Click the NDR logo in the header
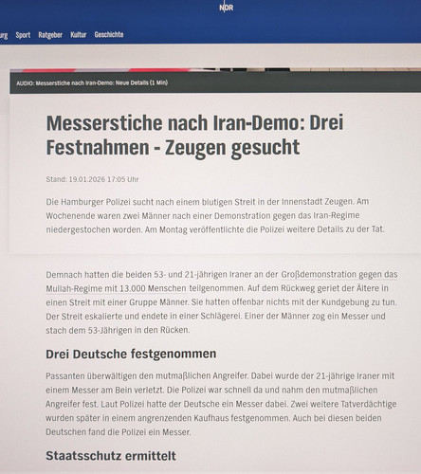 point(227,8)
